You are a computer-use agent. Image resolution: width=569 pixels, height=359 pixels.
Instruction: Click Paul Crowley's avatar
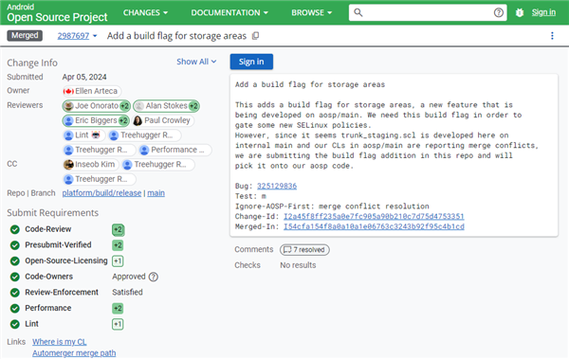pos(138,120)
